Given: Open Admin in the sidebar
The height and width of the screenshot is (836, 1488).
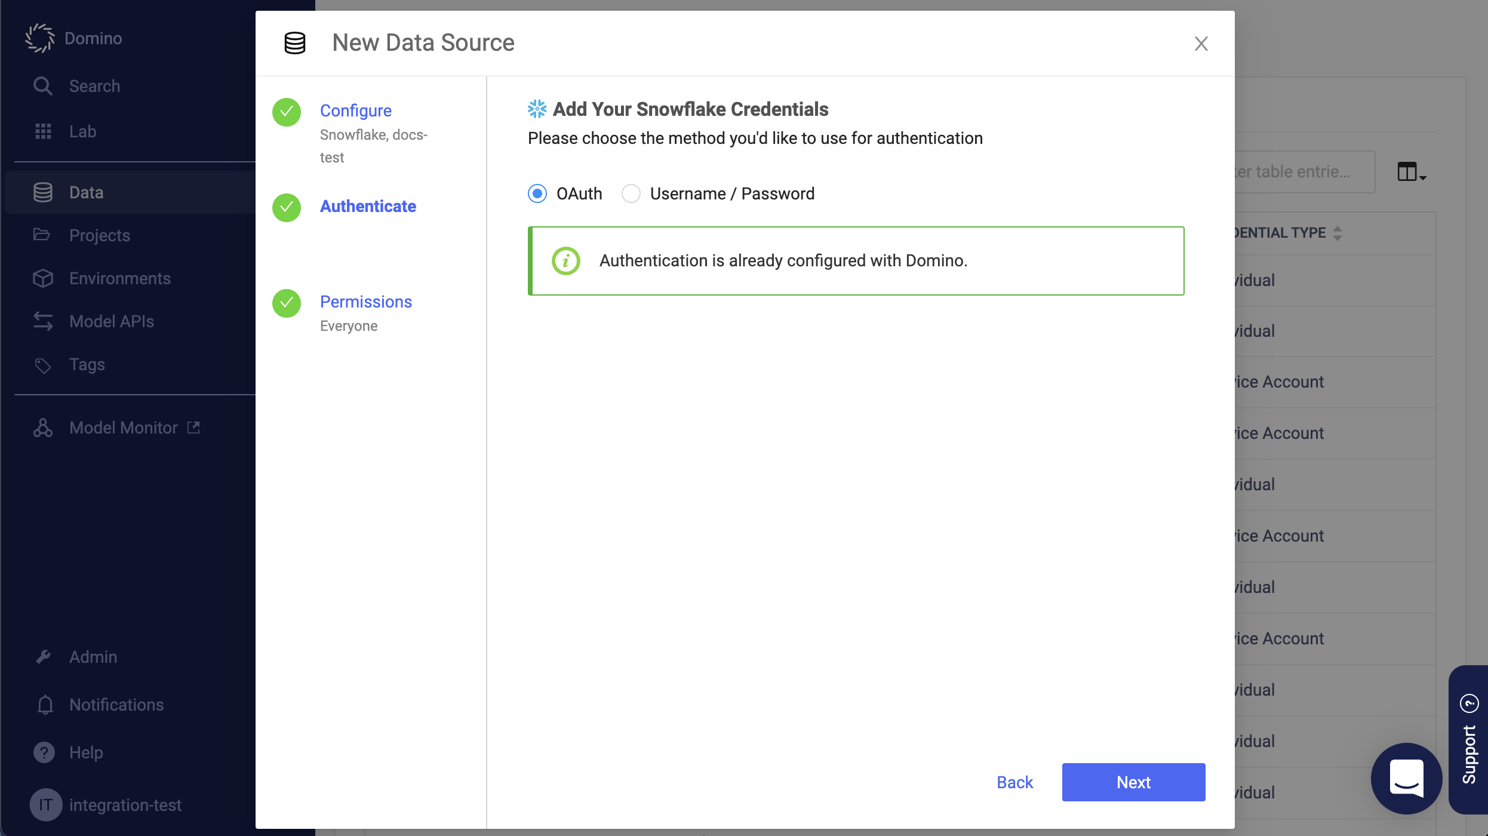Looking at the screenshot, I should 93,657.
